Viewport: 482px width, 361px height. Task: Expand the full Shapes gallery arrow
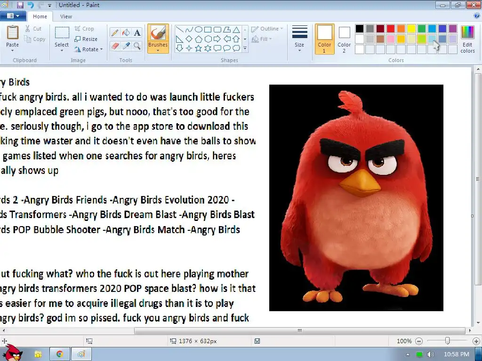(245, 48)
